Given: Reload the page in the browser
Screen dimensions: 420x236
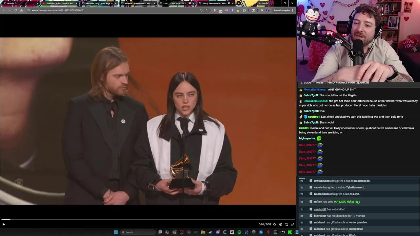Looking at the screenshot, I should pos(15,10).
